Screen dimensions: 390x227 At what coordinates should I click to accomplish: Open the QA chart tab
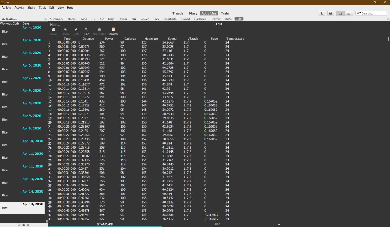tap(134, 19)
